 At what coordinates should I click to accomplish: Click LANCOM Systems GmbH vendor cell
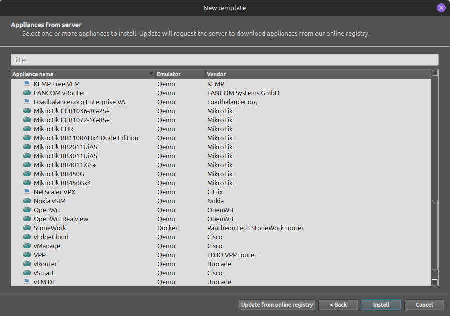(243, 93)
